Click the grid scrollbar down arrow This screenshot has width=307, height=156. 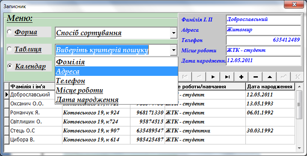coord(299,148)
